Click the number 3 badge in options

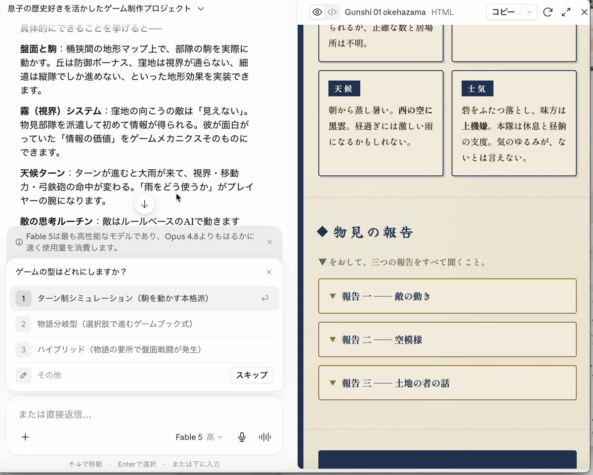[23, 350]
